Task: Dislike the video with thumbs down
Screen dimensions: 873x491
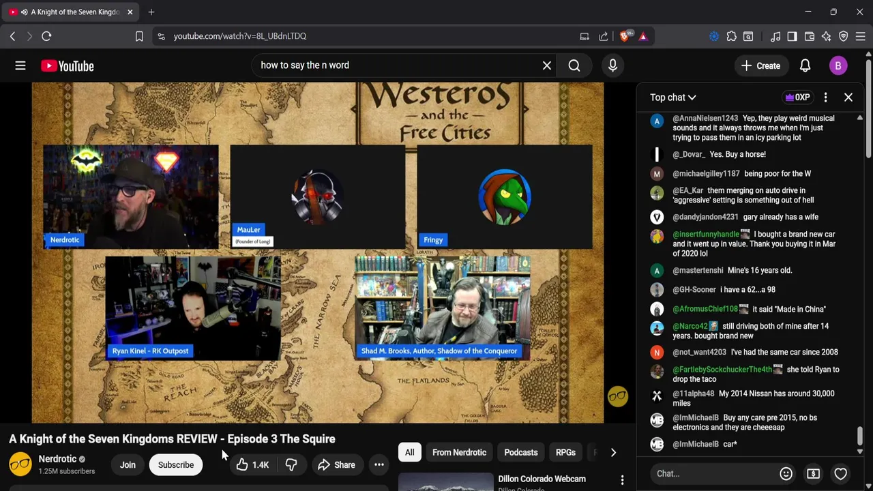Action: coord(291,465)
